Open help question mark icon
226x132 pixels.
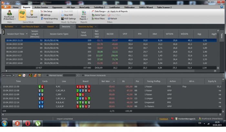(x=221, y=7)
